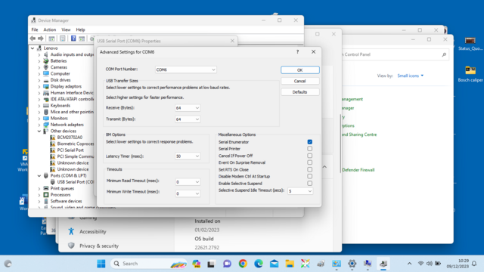Click the BCM20702A0 warning device icon
The height and width of the screenshot is (272, 484).
point(52,138)
